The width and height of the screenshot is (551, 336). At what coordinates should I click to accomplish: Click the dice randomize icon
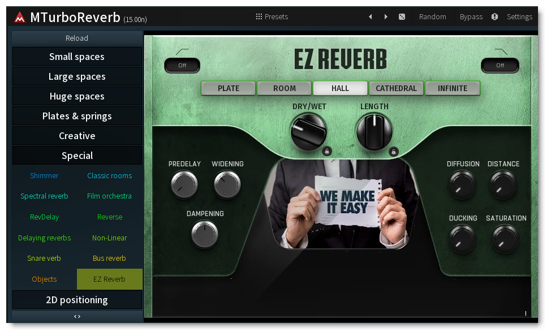(x=402, y=16)
